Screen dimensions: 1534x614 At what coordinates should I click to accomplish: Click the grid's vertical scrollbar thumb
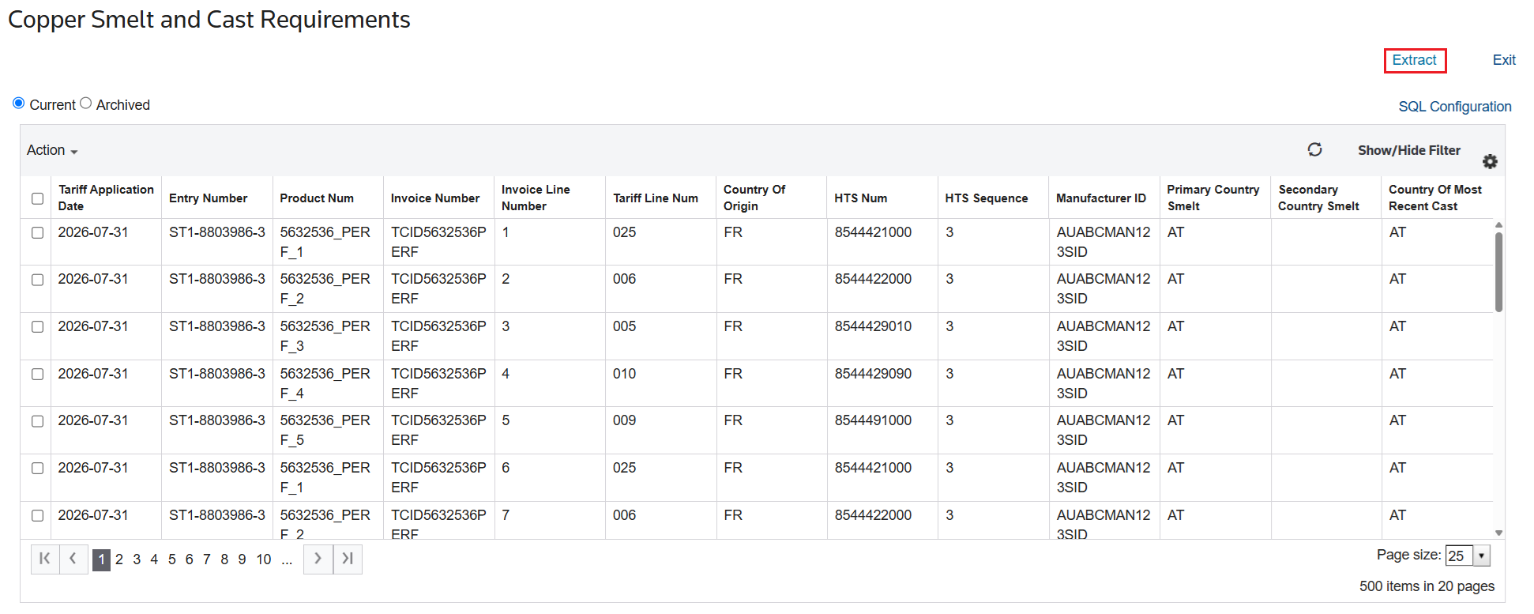(1498, 272)
